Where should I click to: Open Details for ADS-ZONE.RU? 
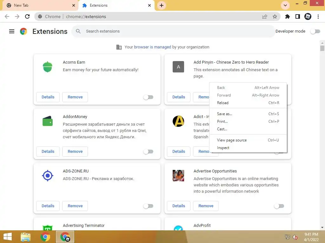click(x=48, y=206)
